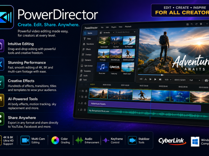The image size is (209, 156).
Task: Open the Transitions room
Action: (x=88, y=44)
